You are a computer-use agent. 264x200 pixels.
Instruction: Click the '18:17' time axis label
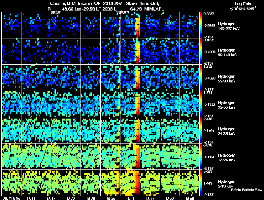click(x=51, y=198)
